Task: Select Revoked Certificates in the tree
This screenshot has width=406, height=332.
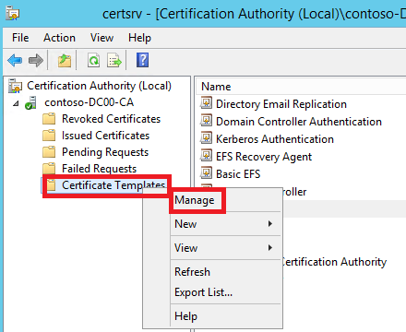Action: coord(111,119)
